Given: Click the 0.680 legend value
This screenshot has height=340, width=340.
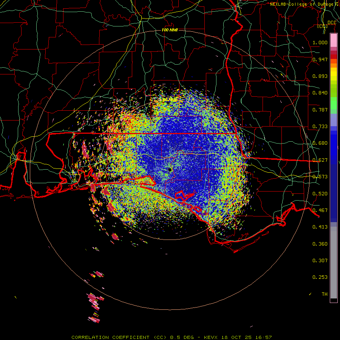Looking at the screenshot, I should click(x=320, y=143).
